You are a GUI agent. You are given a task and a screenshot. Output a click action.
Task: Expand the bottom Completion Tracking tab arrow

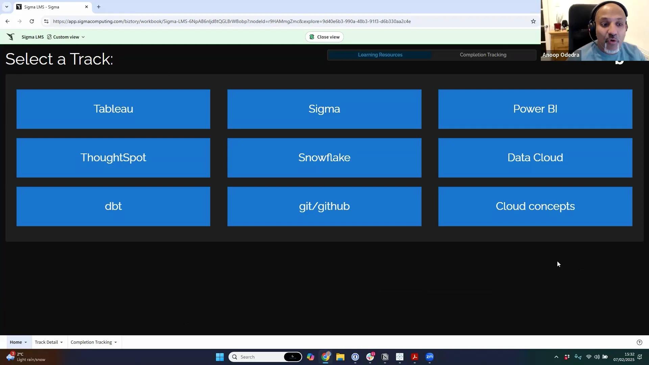(116, 342)
